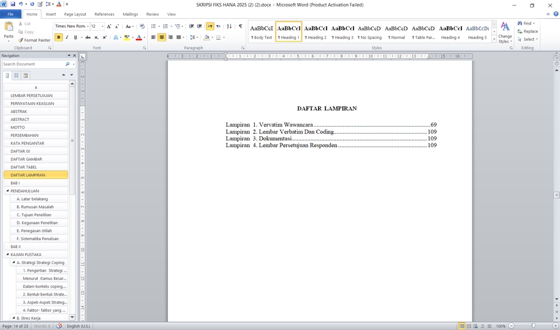Screen dimensions: 560x330
Task: Browse search results view in Navigation pane
Action: pos(25,75)
